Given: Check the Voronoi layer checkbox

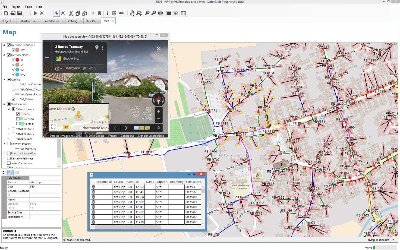Looking at the screenshot, I should 18,124.
